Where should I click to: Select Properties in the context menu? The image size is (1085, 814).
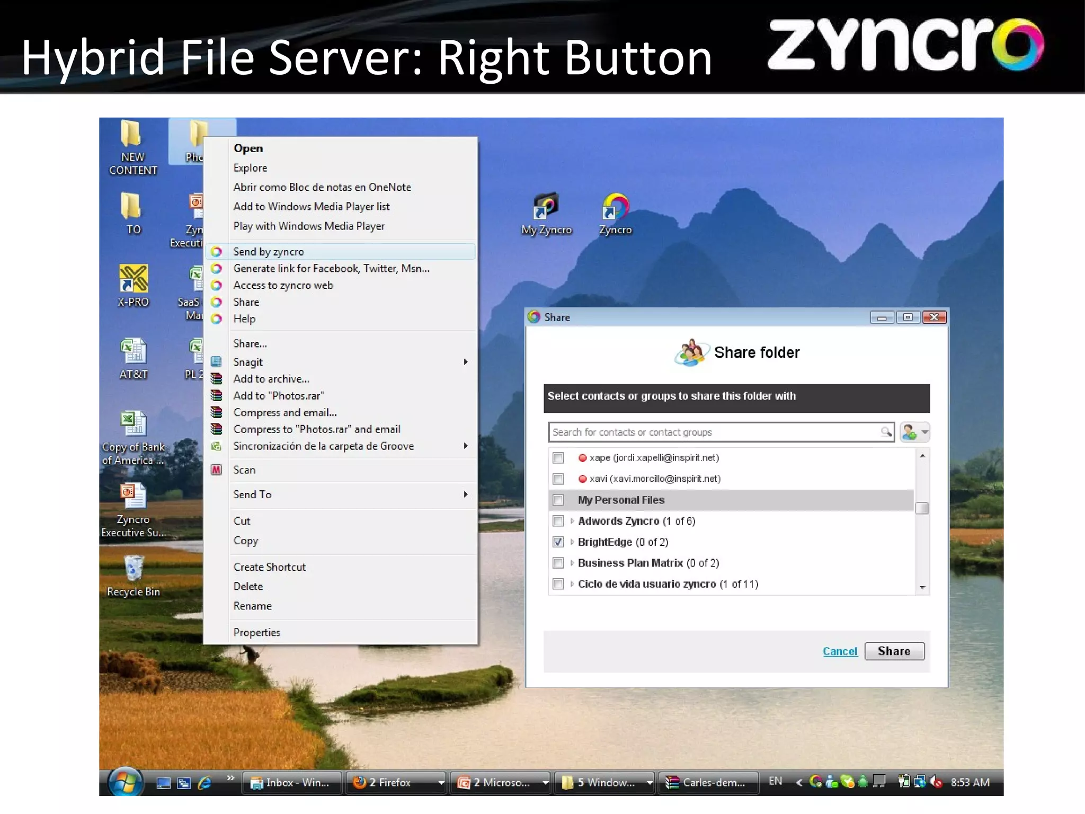point(341,632)
